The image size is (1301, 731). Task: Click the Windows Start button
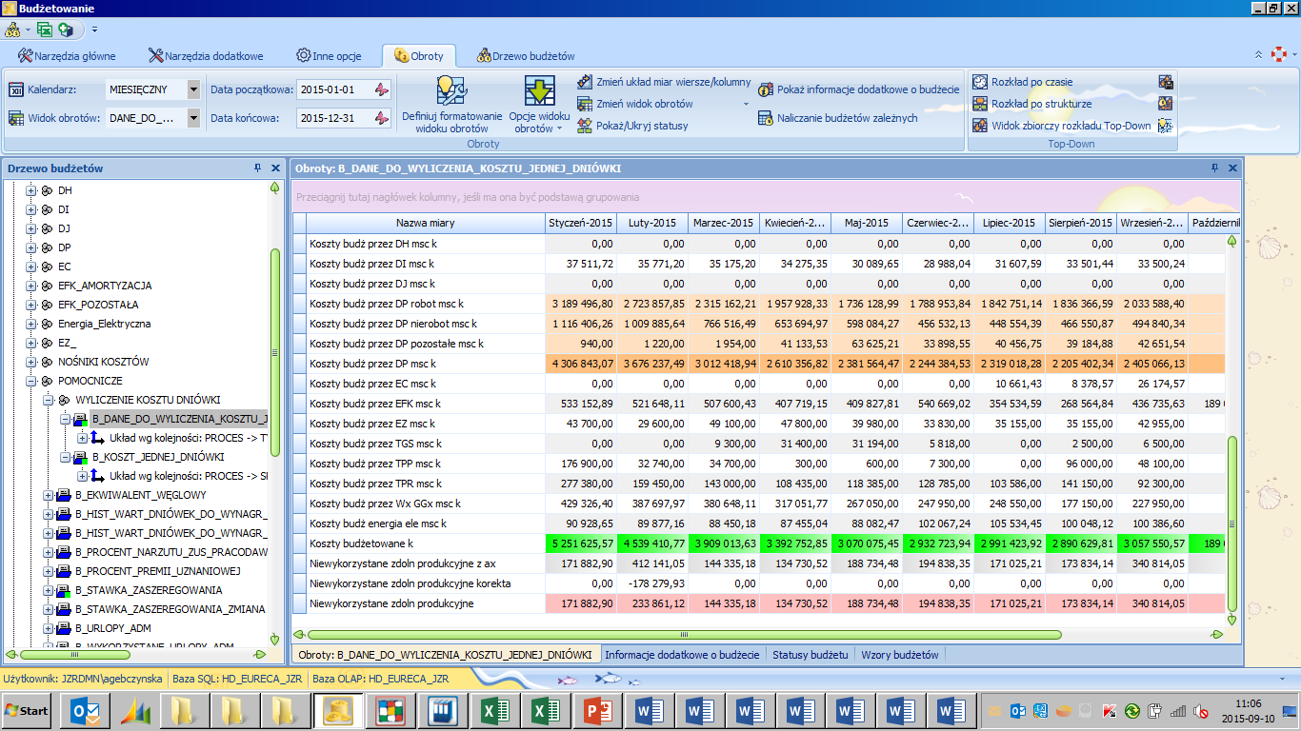[28, 711]
